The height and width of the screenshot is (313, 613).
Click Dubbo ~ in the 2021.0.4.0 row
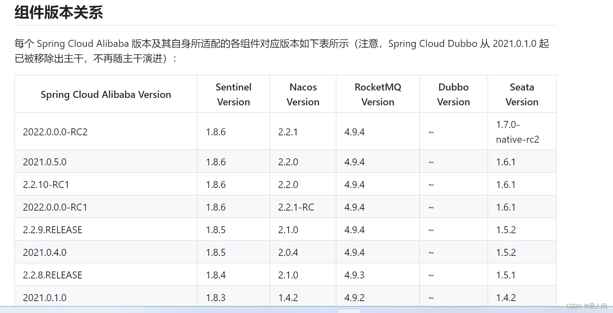click(x=453, y=252)
